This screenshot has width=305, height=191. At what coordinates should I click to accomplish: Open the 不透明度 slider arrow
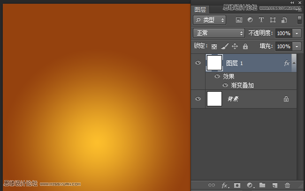(x=297, y=33)
